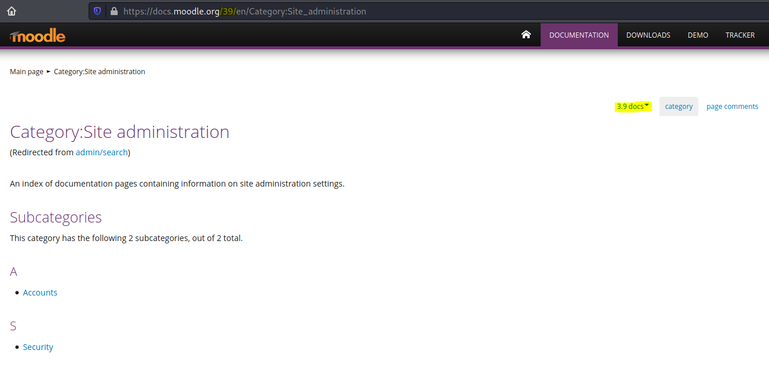Click the Moodle logo
The height and width of the screenshot is (372, 769).
click(x=38, y=36)
